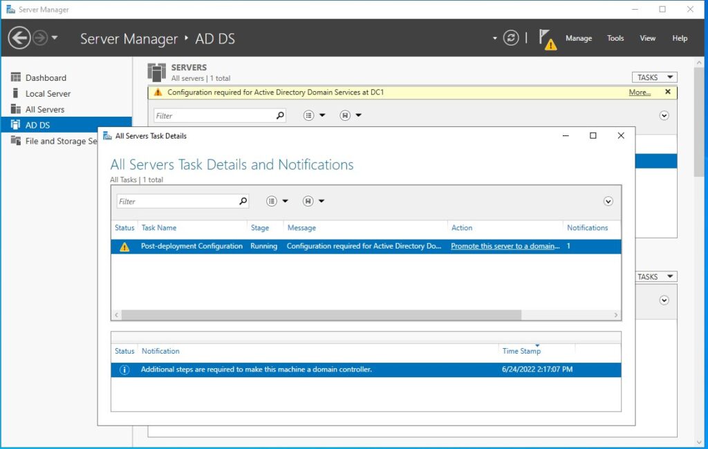Open the dropdown arrow left of refresh

pyautogui.click(x=495, y=39)
